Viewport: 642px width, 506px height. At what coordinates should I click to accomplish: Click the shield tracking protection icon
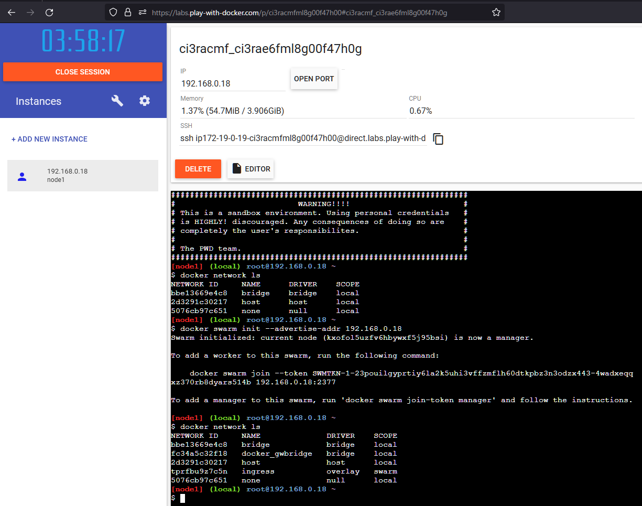(x=113, y=12)
